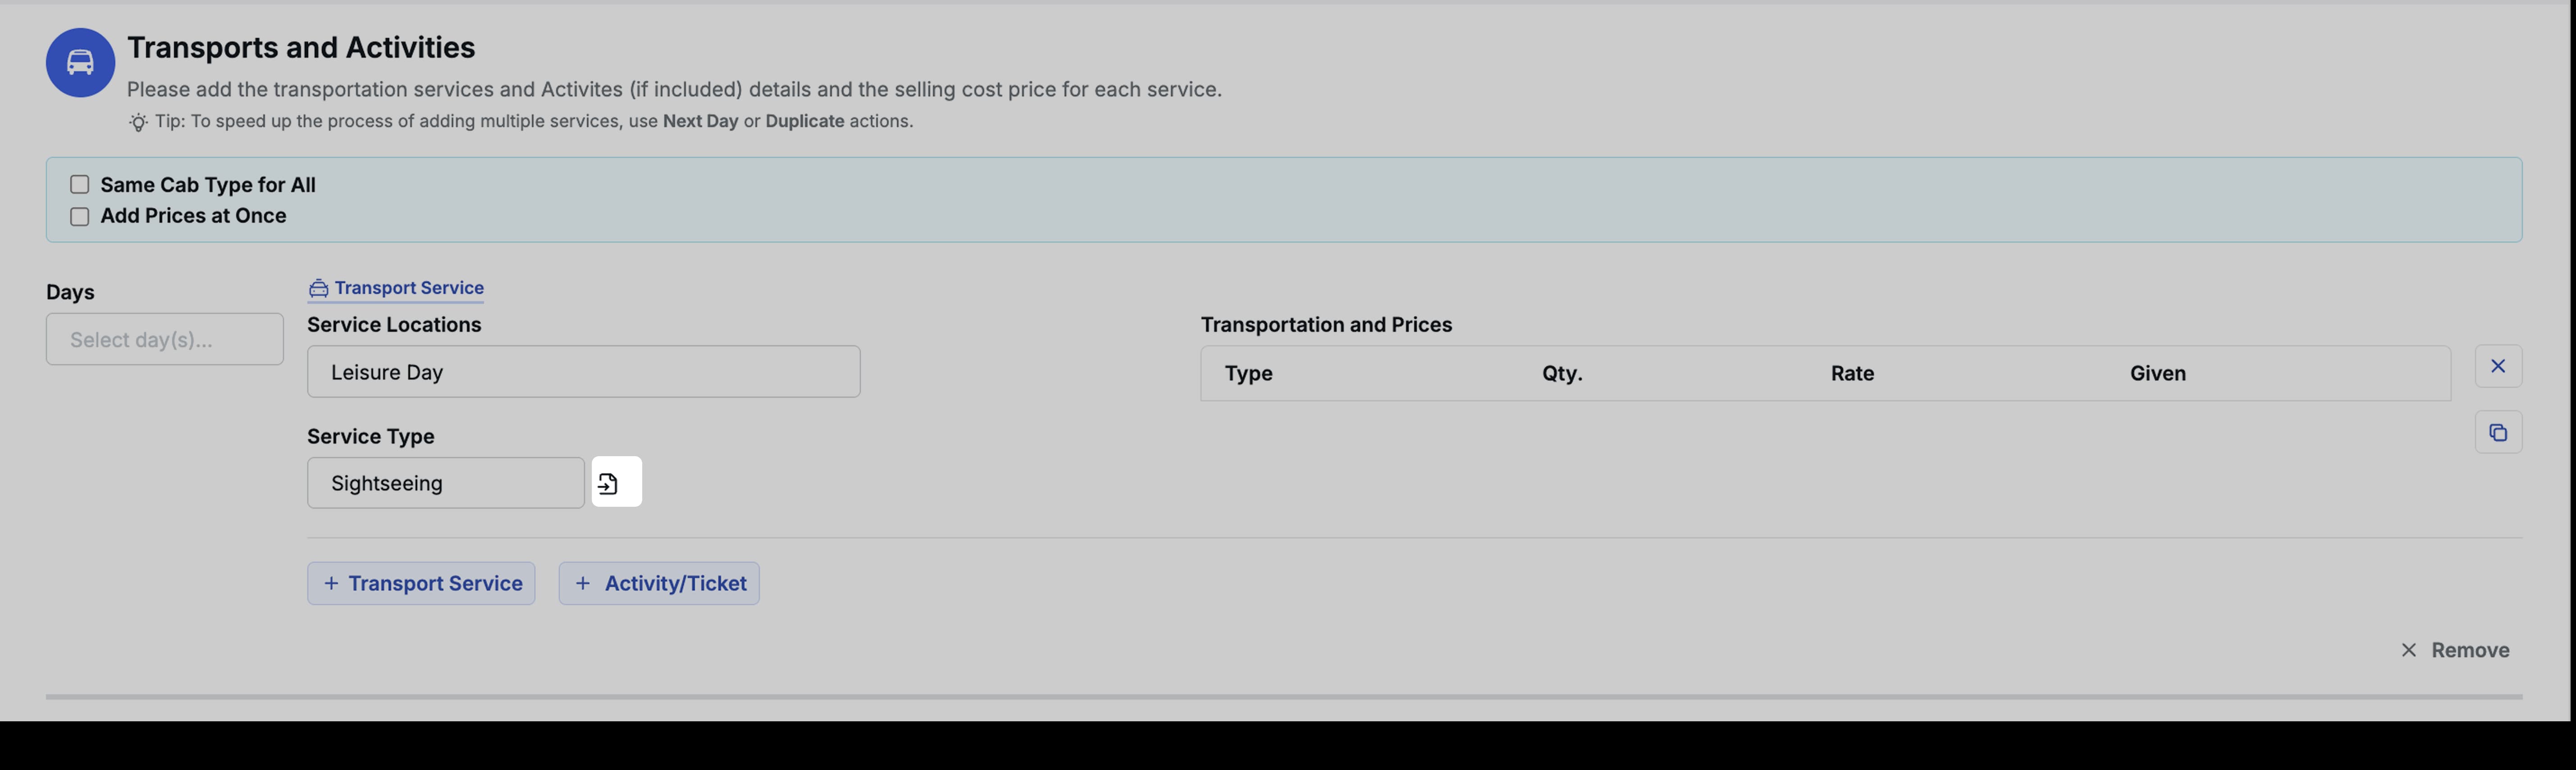Click the Qty. column header
The width and height of the screenshot is (2576, 770).
(x=1561, y=373)
